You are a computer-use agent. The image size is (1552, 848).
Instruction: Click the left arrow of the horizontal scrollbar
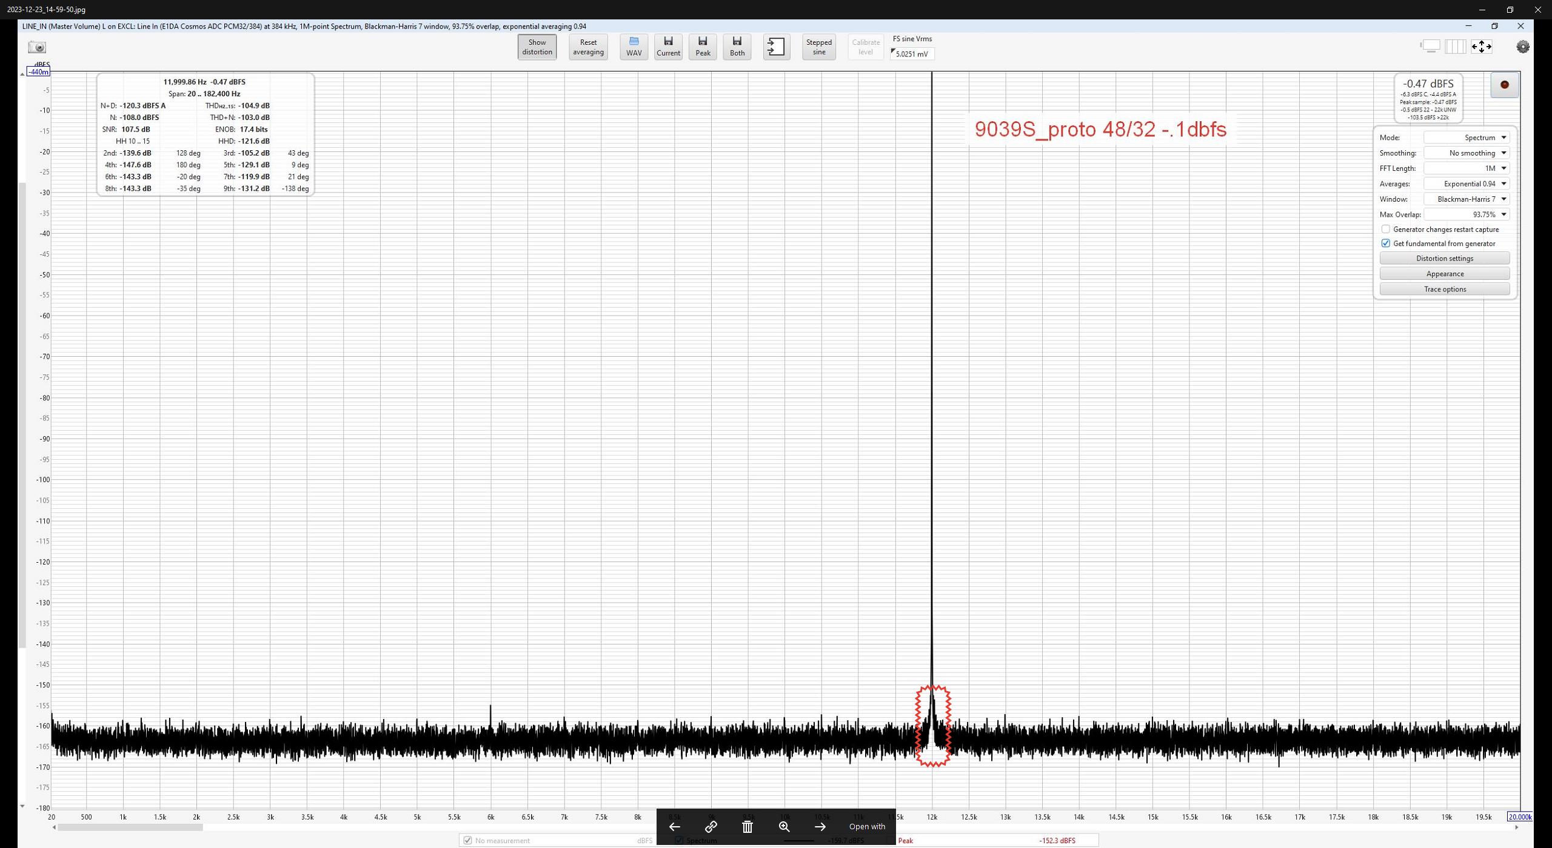point(54,827)
